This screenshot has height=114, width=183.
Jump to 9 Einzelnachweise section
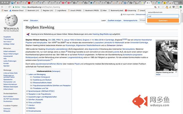[x=35, y=111]
